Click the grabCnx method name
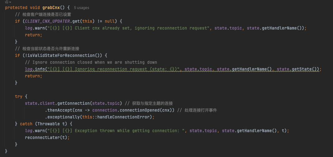The height and width of the screenshot is (157, 333). 51,8
